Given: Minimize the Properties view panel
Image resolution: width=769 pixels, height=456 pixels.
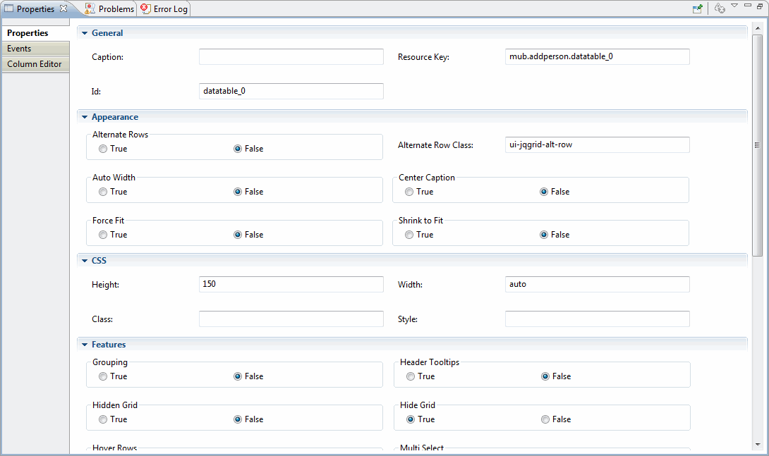Looking at the screenshot, I should [x=747, y=6].
